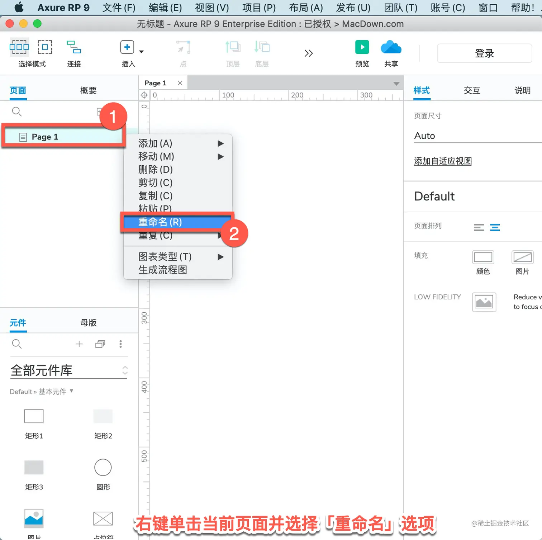Switch to contained selection mode icon
The image size is (542, 540).
(x=45, y=47)
